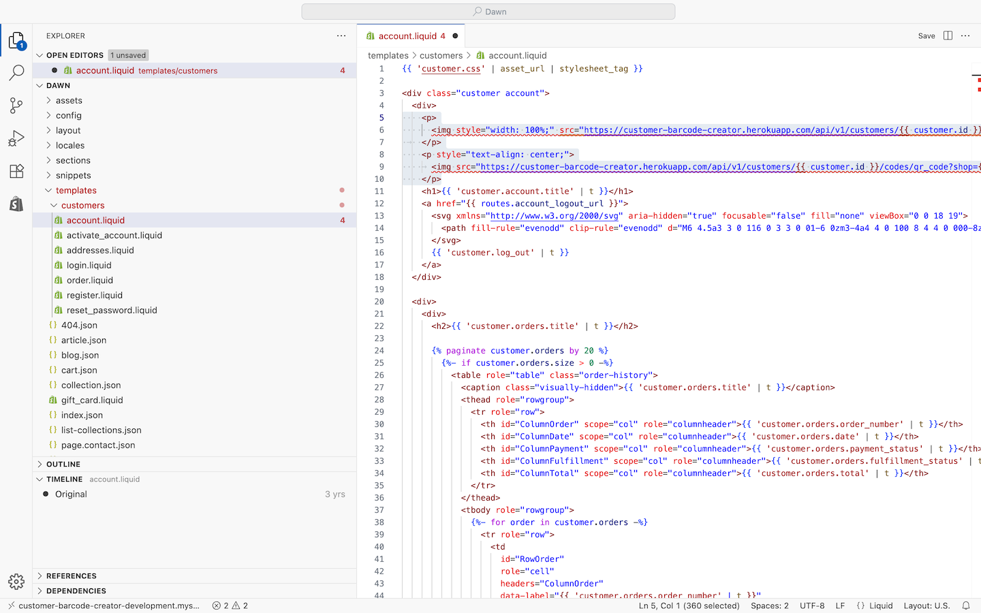
Task: Expand the OUTLINE section
Action: pos(63,465)
